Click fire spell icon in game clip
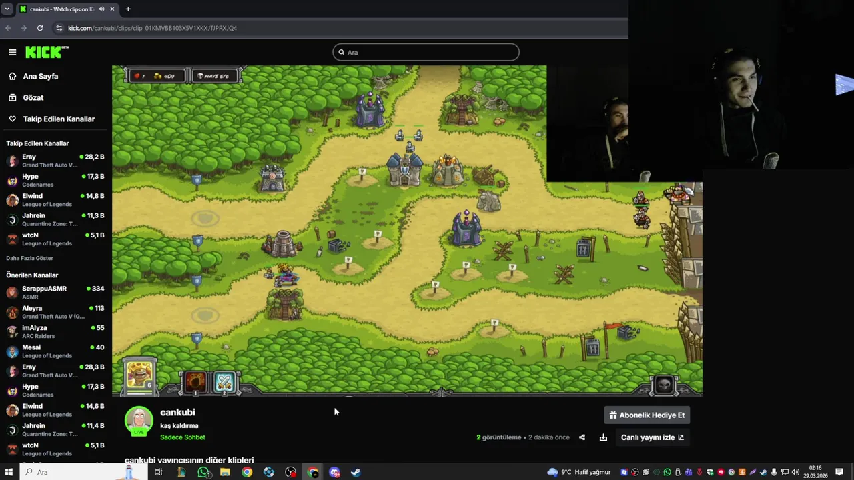 (195, 381)
